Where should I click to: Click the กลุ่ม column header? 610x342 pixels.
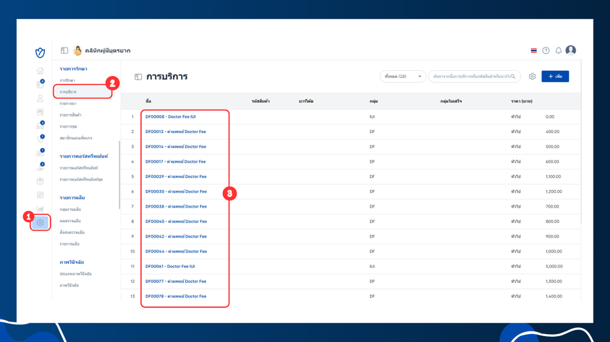pyautogui.click(x=373, y=101)
